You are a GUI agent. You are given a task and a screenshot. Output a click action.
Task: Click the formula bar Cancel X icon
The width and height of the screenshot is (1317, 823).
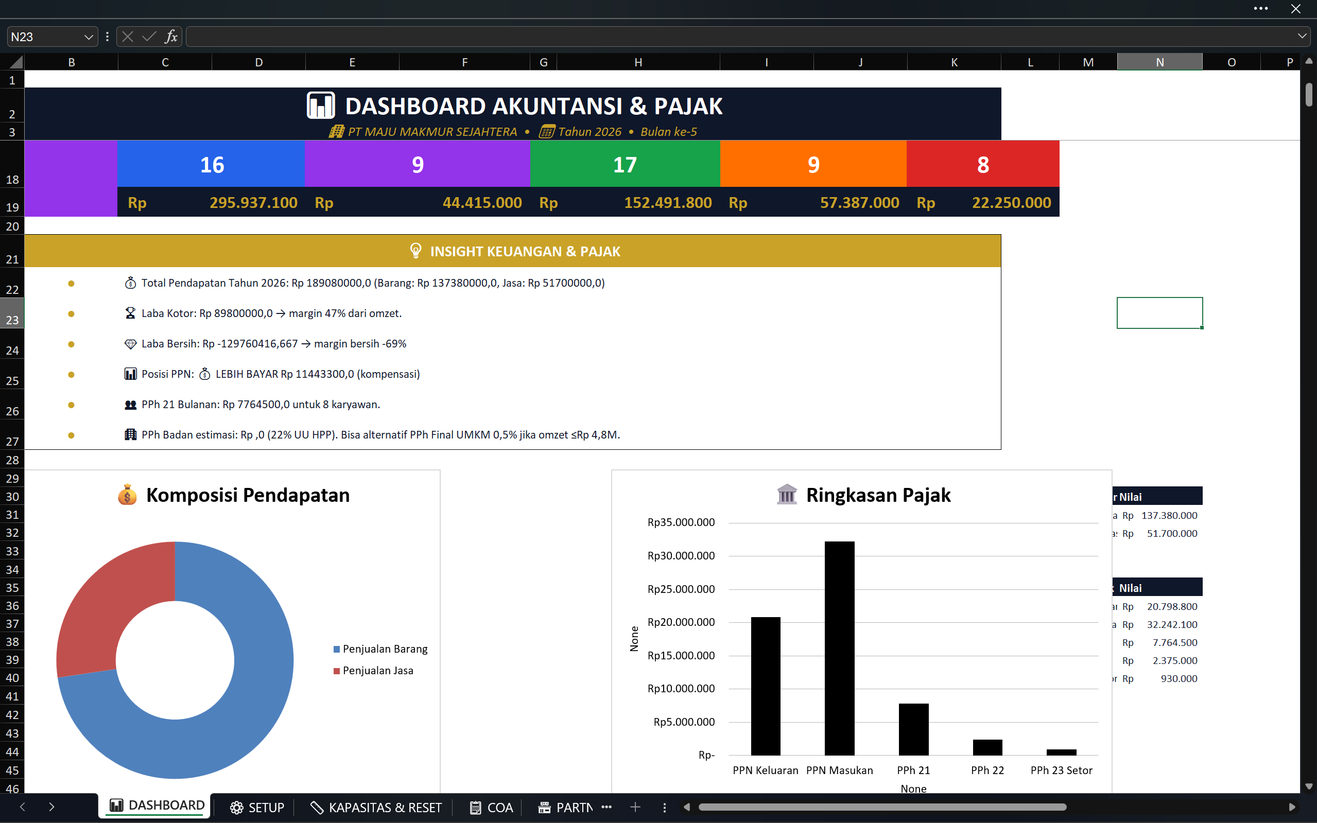128,37
